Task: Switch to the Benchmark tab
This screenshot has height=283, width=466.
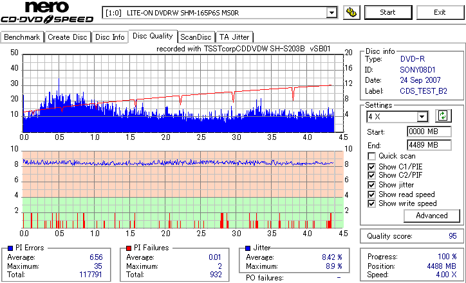Action: point(22,37)
